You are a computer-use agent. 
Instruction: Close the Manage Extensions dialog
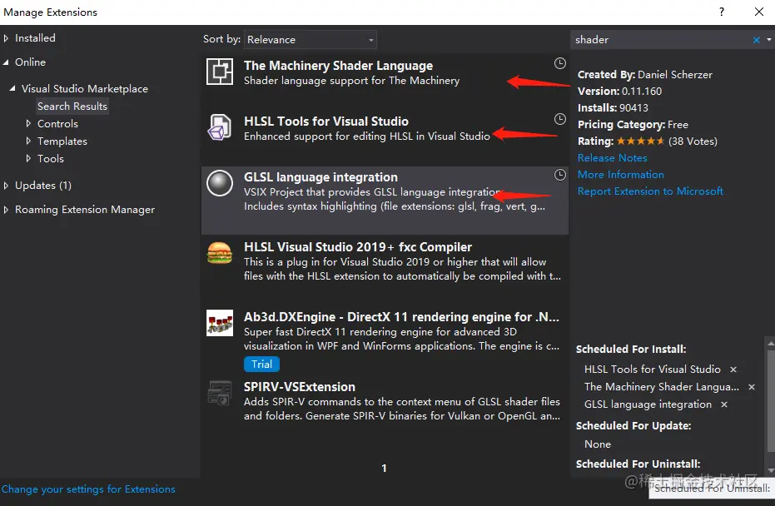tap(759, 12)
